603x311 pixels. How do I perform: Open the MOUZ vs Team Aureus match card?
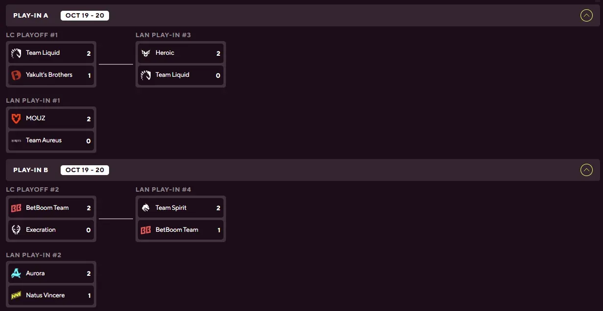tap(51, 129)
